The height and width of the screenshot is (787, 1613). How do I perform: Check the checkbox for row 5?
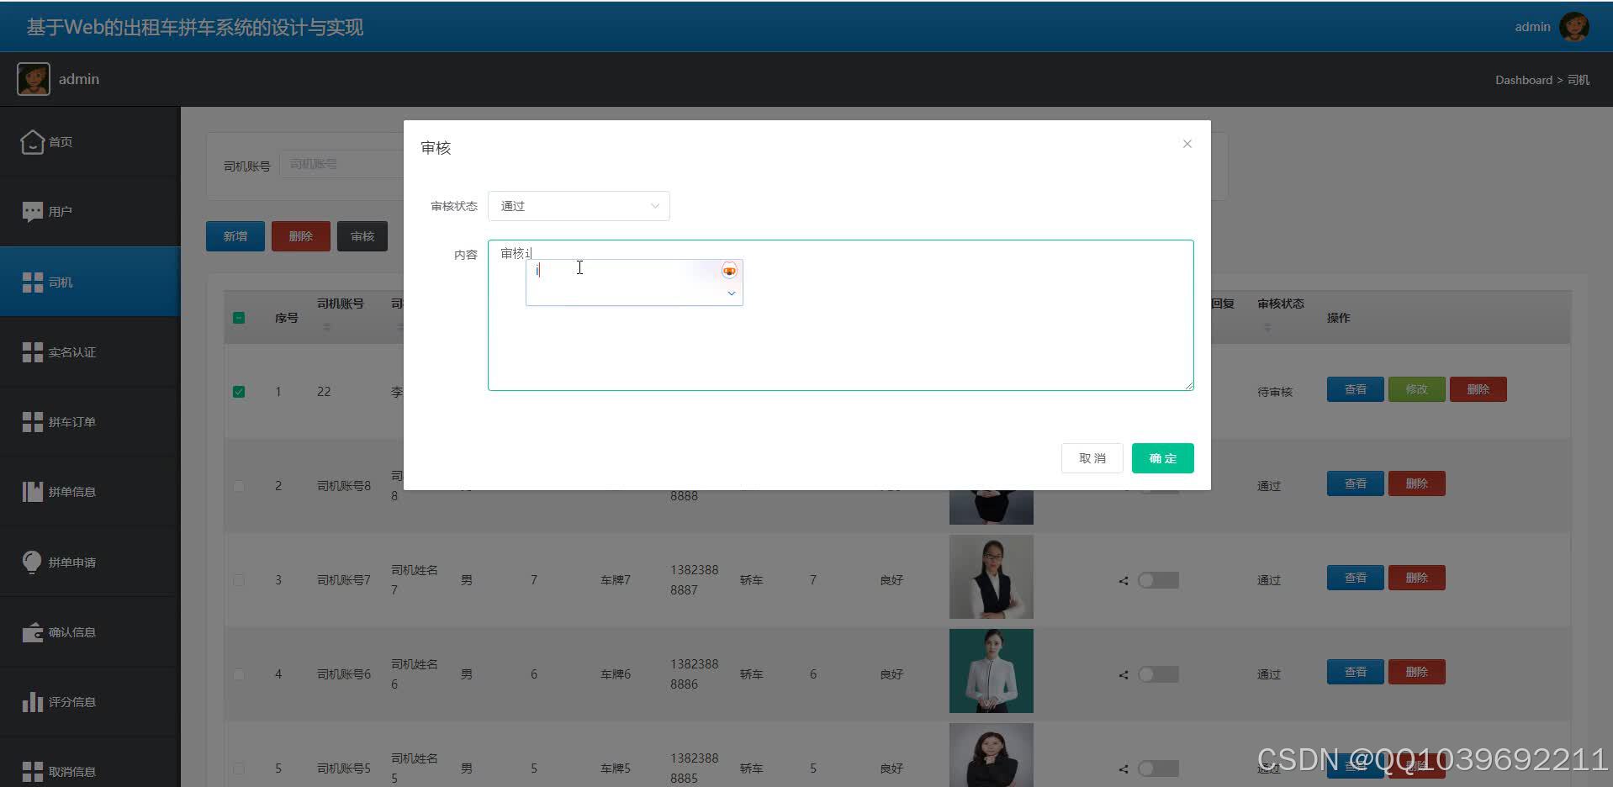(x=239, y=769)
